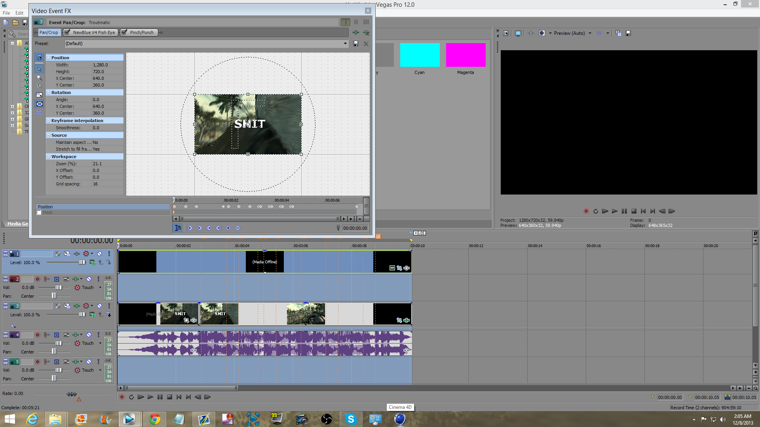The image size is (760, 427).
Task: Open Google Chrome from the taskbar
Action: (154, 419)
